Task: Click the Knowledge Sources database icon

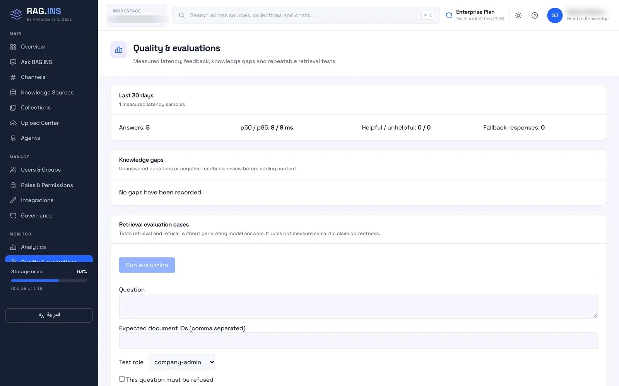Action: pyautogui.click(x=13, y=93)
